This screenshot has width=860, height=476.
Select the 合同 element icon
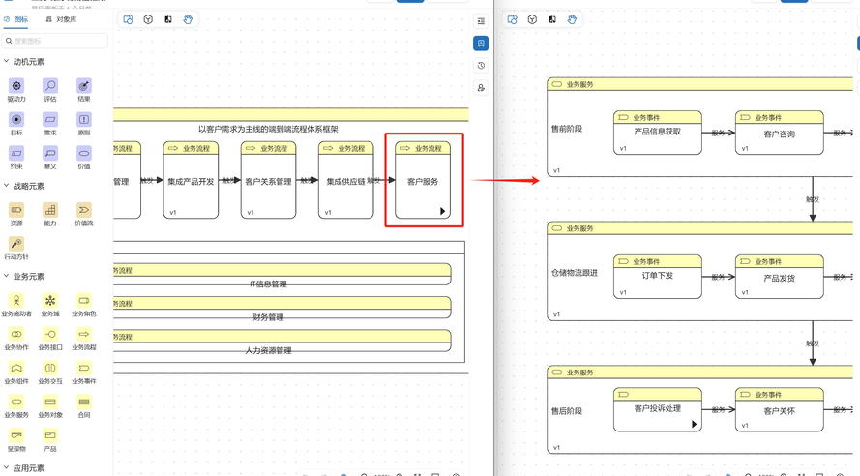pos(84,402)
